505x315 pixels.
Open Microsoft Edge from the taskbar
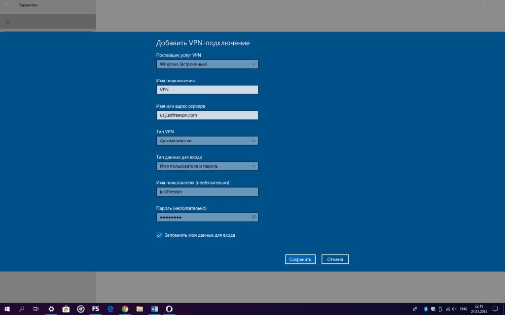click(x=110, y=309)
